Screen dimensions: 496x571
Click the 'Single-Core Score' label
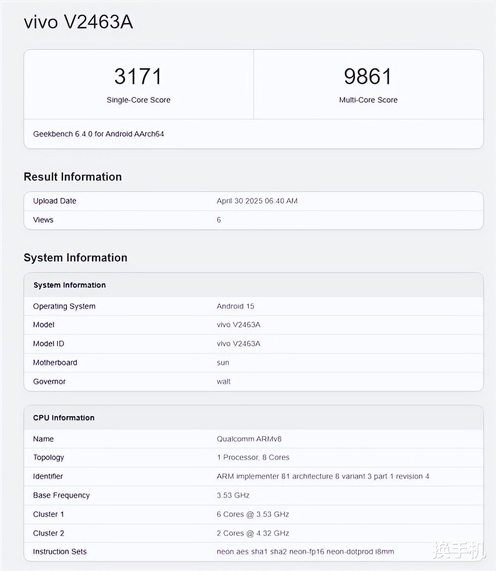138,100
